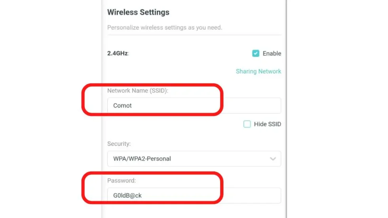Open the Security dropdown showing WPA/WPA2-Personal
This screenshot has height=218, width=388.
194,159
